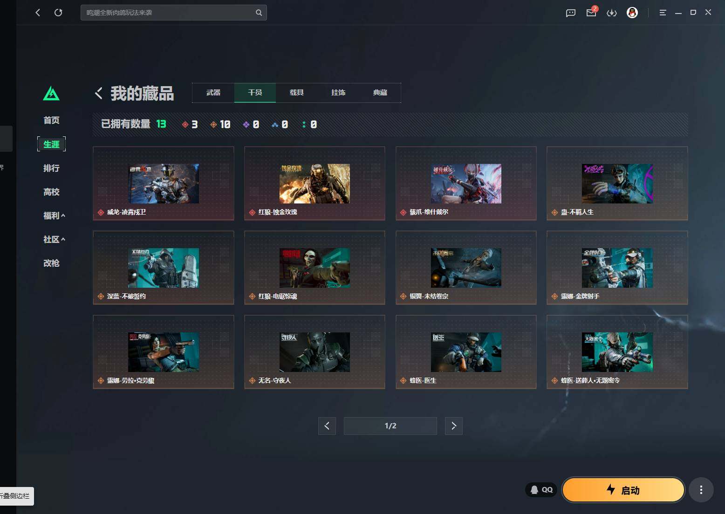Filter by orange rarity count 10
725x514 pixels.
220,124
